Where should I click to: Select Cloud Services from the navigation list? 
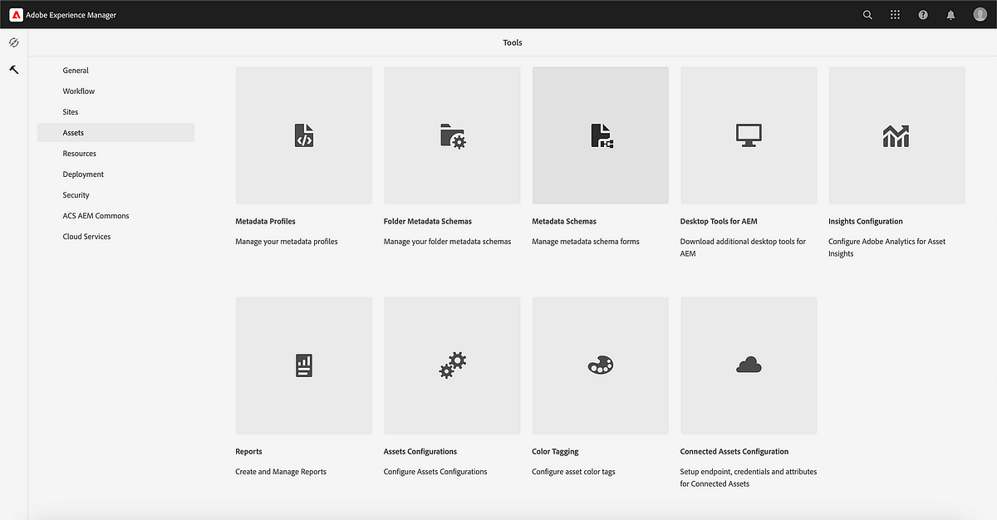click(x=86, y=236)
